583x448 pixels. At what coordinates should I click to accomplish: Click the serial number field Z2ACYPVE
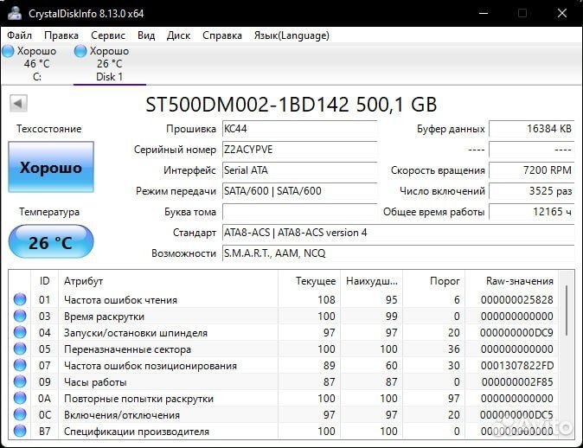coord(299,150)
